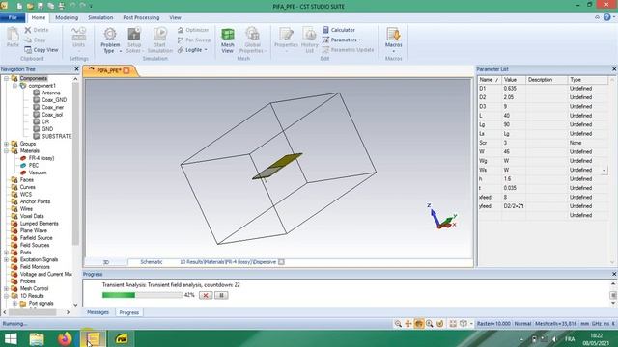Open Setup Solver in the ribbon

pos(134,40)
